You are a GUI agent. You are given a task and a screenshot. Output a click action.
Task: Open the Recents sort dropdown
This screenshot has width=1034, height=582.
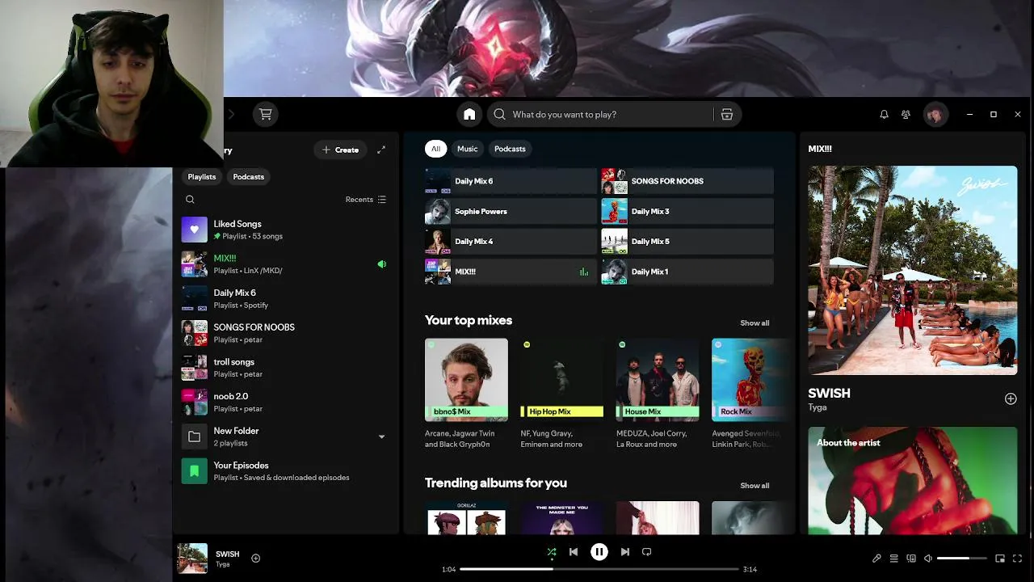click(366, 200)
